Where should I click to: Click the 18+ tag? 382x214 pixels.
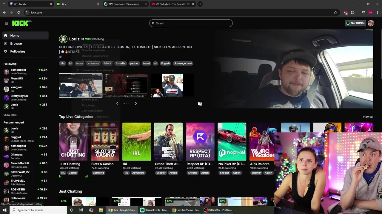tap(62, 63)
